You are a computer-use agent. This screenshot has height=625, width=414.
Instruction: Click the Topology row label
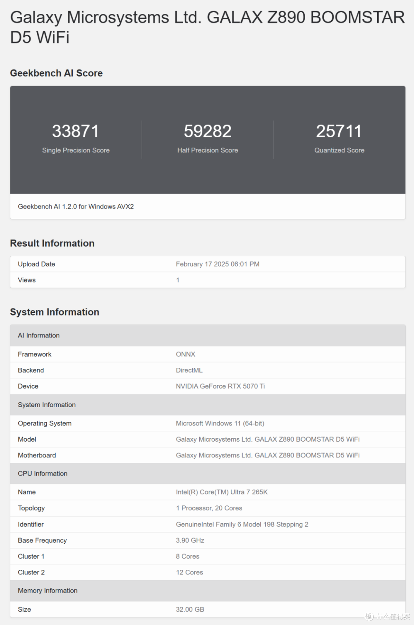click(x=31, y=508)
